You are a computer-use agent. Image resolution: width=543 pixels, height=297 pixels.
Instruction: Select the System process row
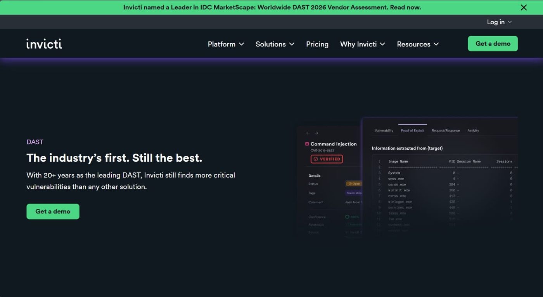(445, 173)
